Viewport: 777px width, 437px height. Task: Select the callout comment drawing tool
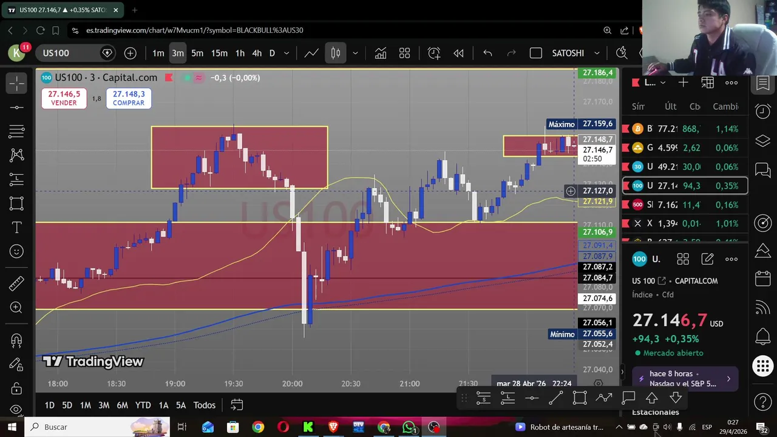pyautogui.click(x=628, y=398)
